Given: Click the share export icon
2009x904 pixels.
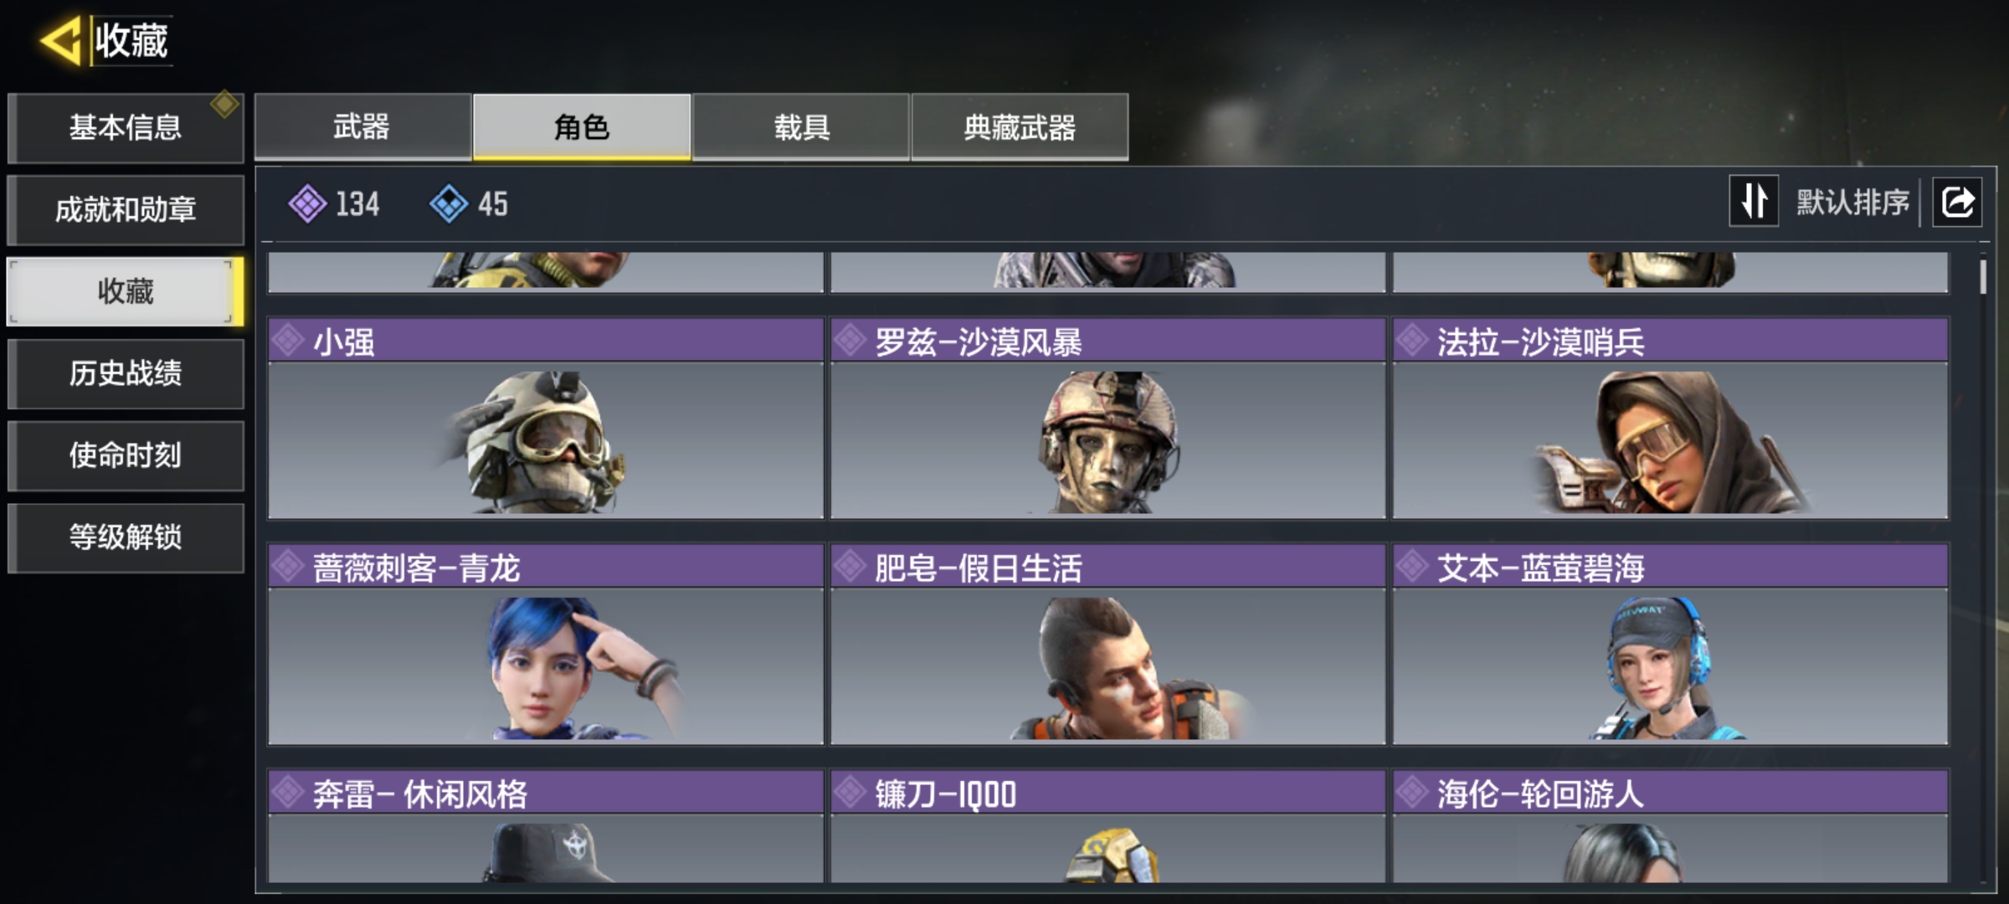Looking at the screenshot, I should tap(1957, 202).
